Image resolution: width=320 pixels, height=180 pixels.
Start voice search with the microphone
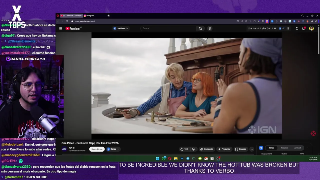pyautogui.click(x=210, y=28)
